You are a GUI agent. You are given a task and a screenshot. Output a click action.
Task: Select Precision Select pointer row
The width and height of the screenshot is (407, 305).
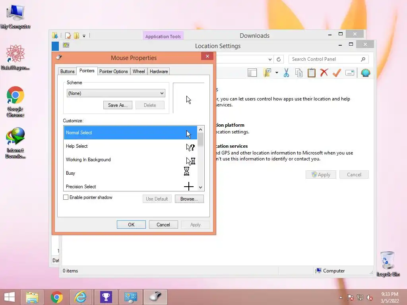(x=130, y=186)
